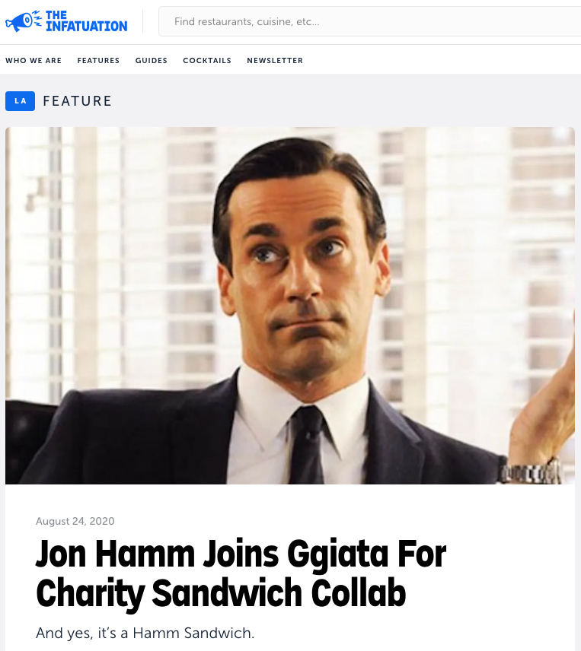
Task: Click The Infatuation wordmark text
Action: coord(87,21)
